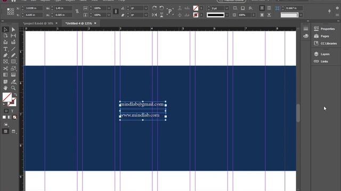The height and width of the screenshot is (191, 341).
Task: Switch to project 8.indd tab
Action: click(x=38, y=23)
